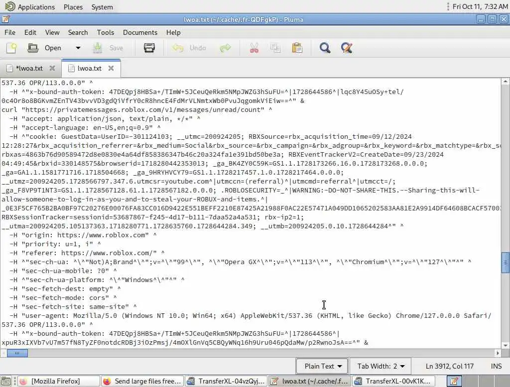Screen dimensions: 510x387
Task: Open the Edit menu
Action: coord(30,32)
